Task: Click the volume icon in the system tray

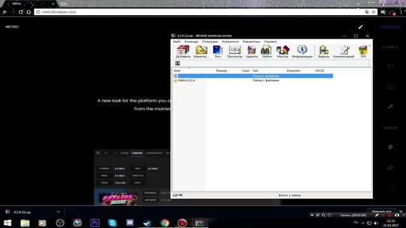Action: pyautogui.click(x=376, y=223)
